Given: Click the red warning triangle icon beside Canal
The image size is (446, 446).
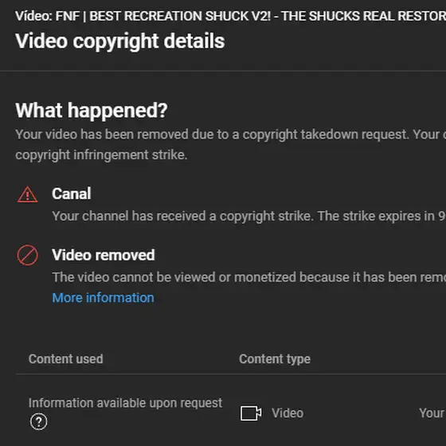Looking at the screenshot, I should point(27,194).
